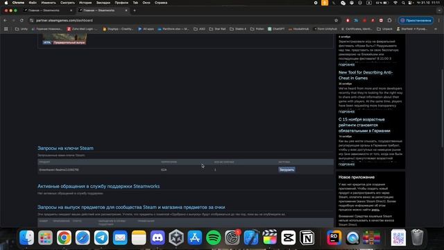Open the Diablo 4 bookmarks folder

coord(238,29)
